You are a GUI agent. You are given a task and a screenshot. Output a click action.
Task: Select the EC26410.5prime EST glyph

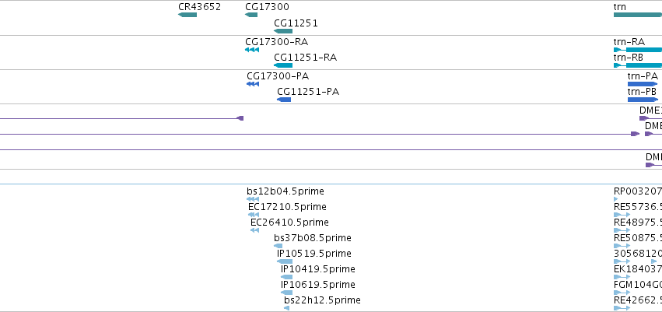(254, 230)
